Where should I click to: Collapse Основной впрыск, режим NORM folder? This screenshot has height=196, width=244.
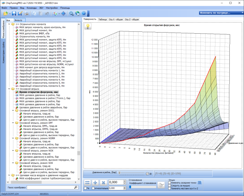coord(13,138)
